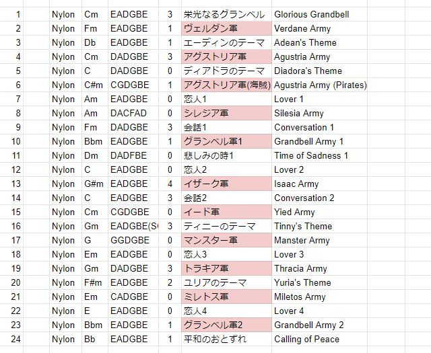Select the 'Tinny's Theme' cell
Image resolution: width=431 pixels, height=353 pixels.
[303, 226]
